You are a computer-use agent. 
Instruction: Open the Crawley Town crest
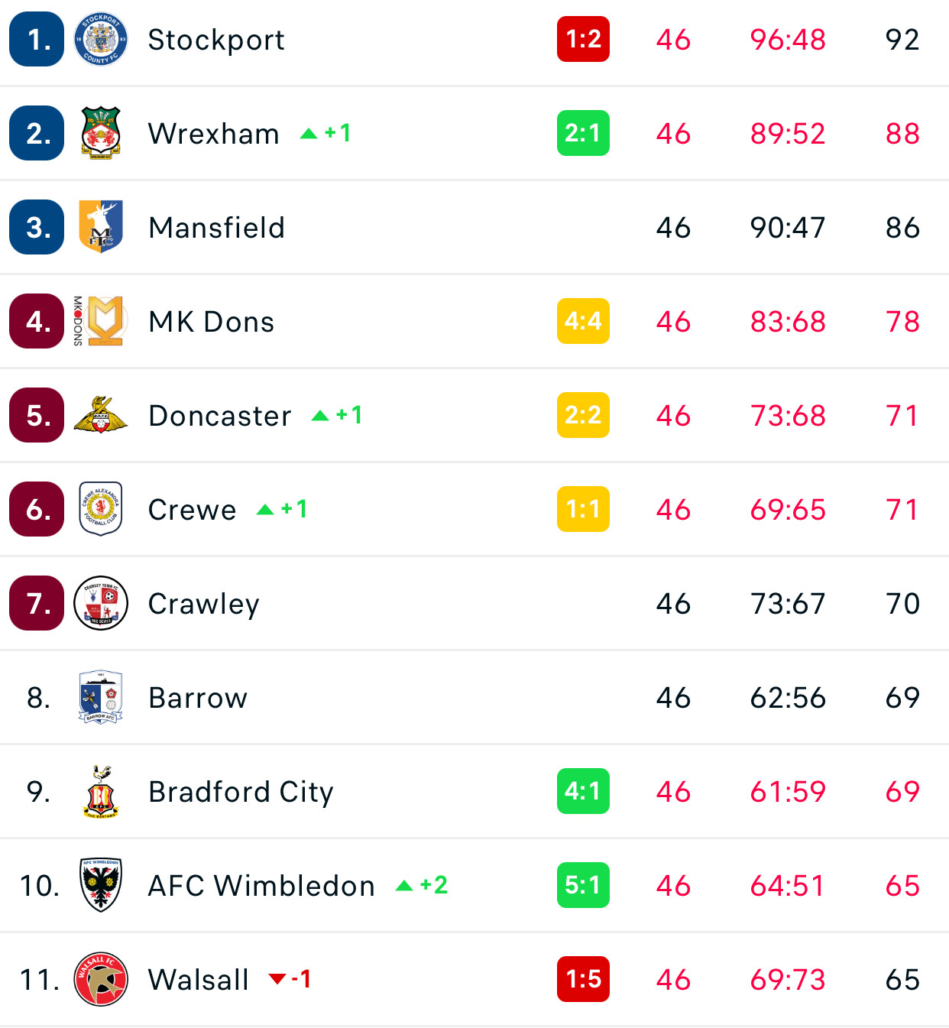pos(101,603)
